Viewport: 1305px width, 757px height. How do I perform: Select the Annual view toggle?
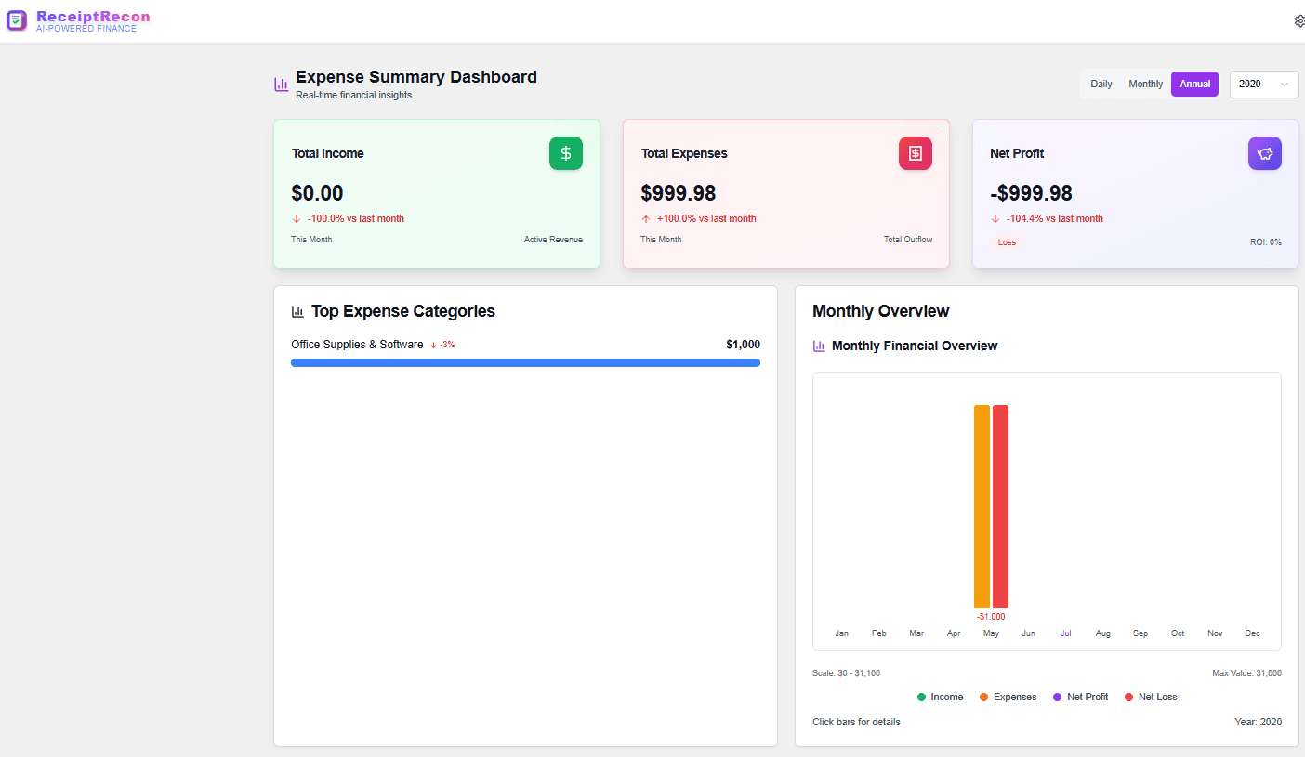tap(1194, 84)
